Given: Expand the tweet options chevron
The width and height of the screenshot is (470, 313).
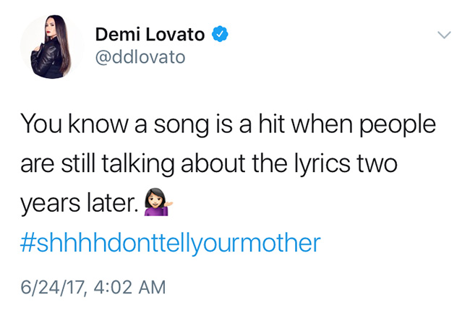Looking at the screenshot, I should click(x=443, y=35).
